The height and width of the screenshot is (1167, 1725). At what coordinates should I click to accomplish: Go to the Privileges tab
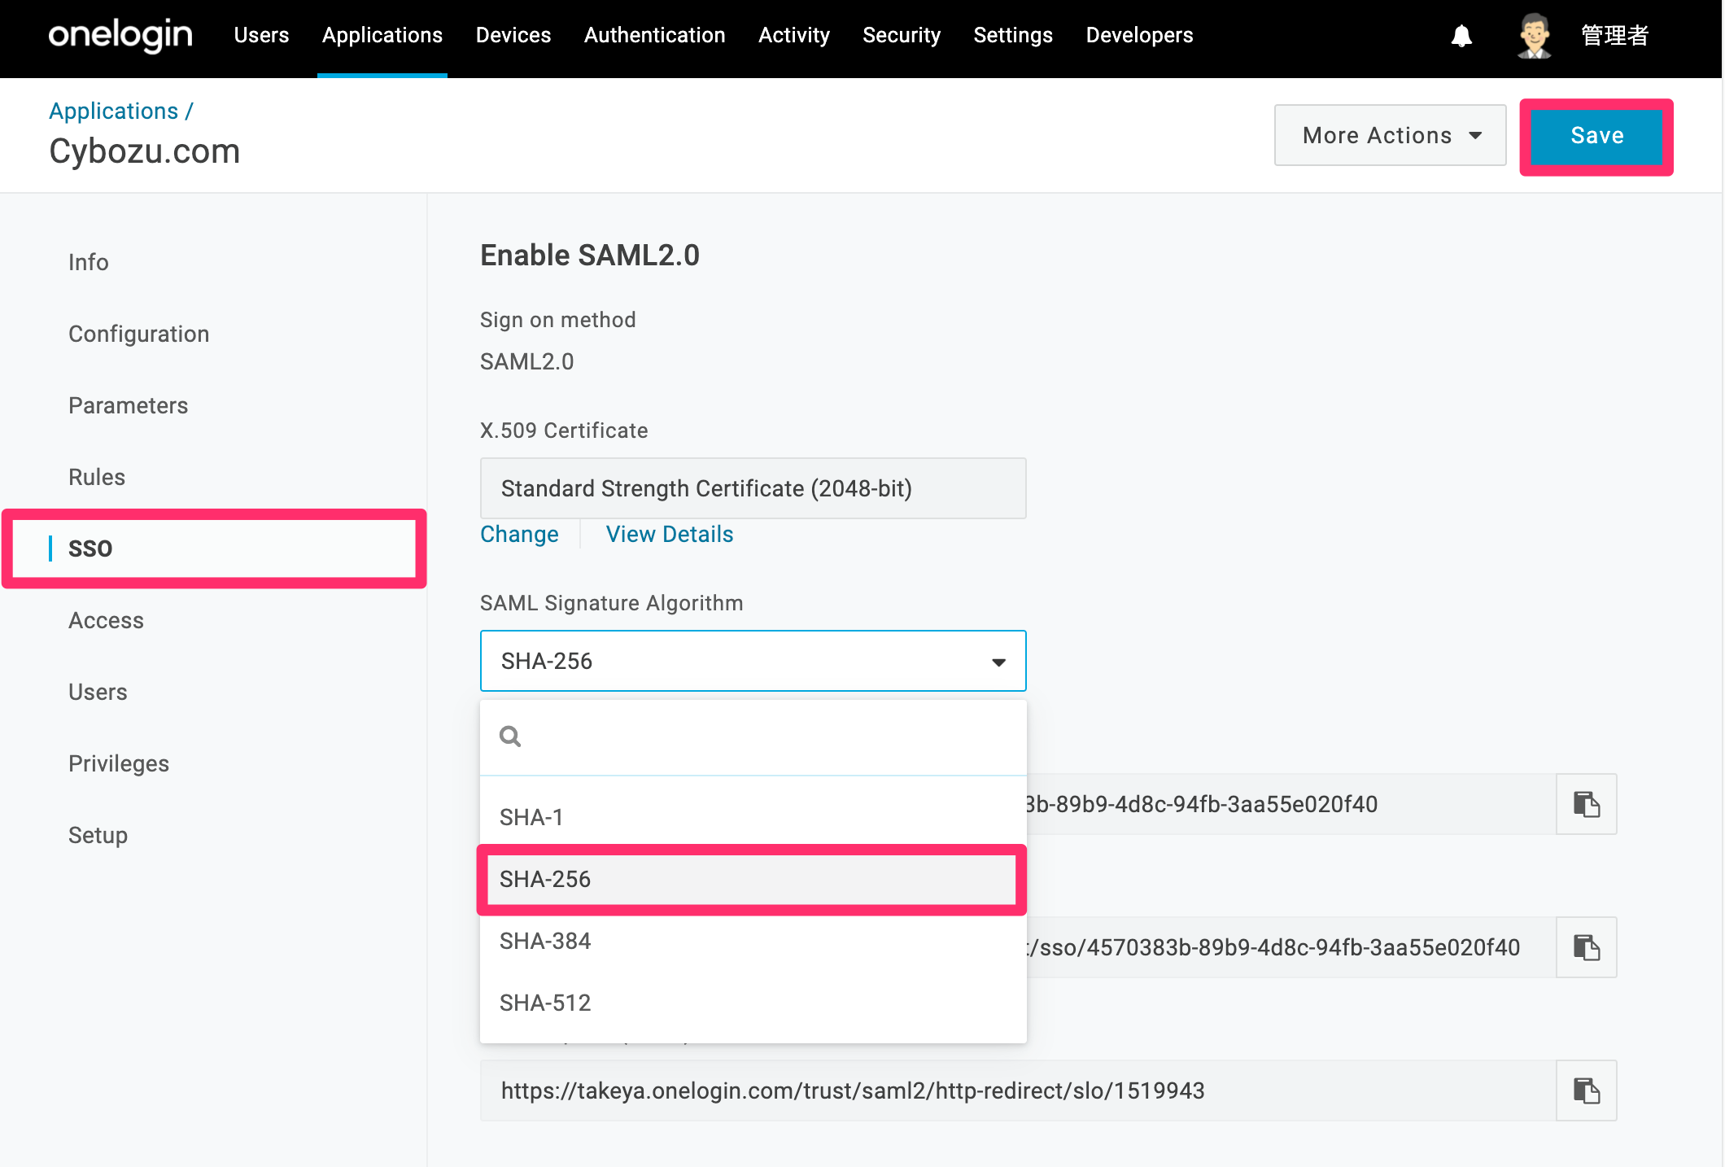(x=119, y=763)
